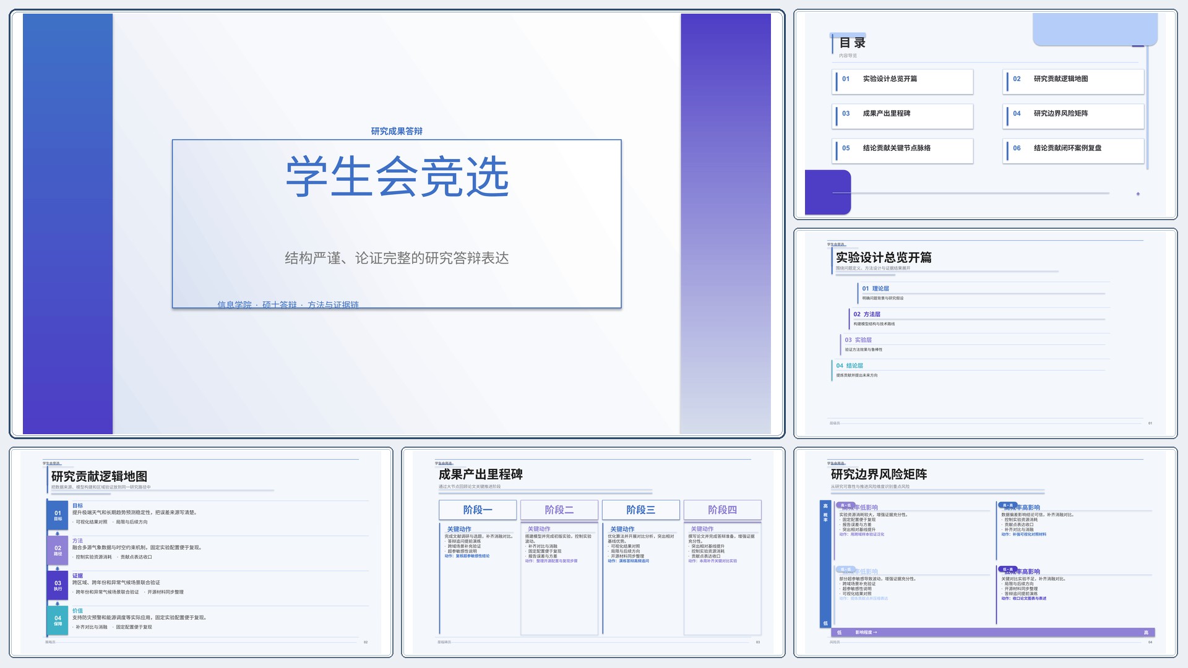Viewport: 1188px width, 668px height.
Task: Select contents entry 05 结论贡献关键节点脉络
Action: 903,151
